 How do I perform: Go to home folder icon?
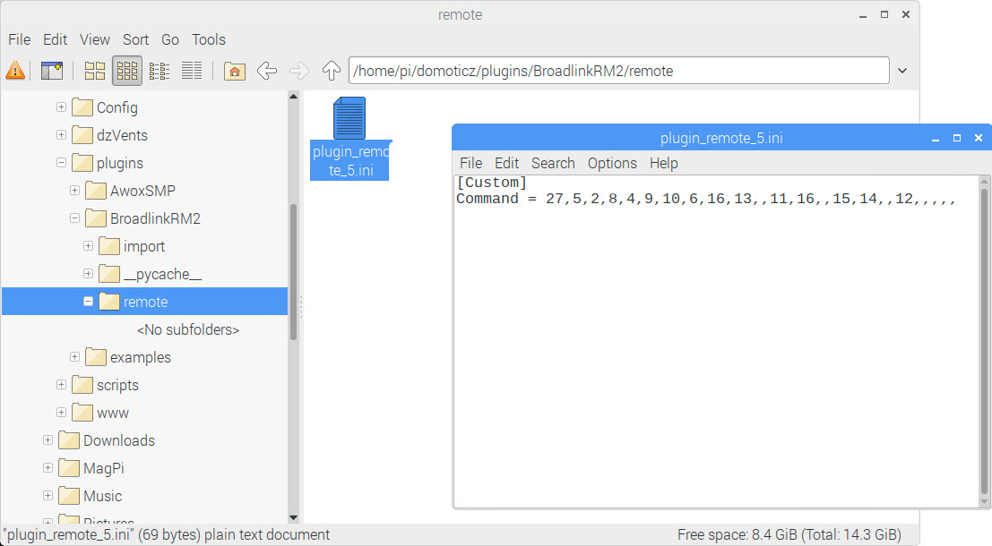[235, 71]
